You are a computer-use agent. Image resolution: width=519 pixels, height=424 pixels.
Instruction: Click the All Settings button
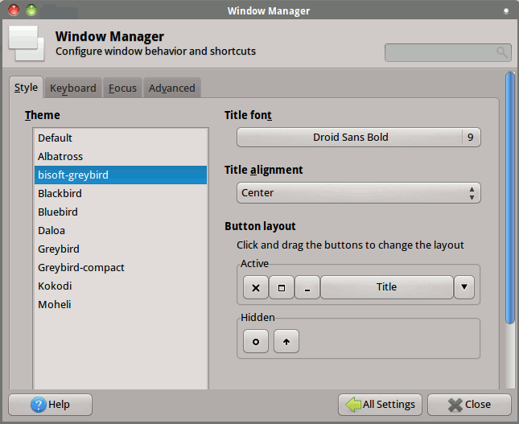tap(380, 405)
